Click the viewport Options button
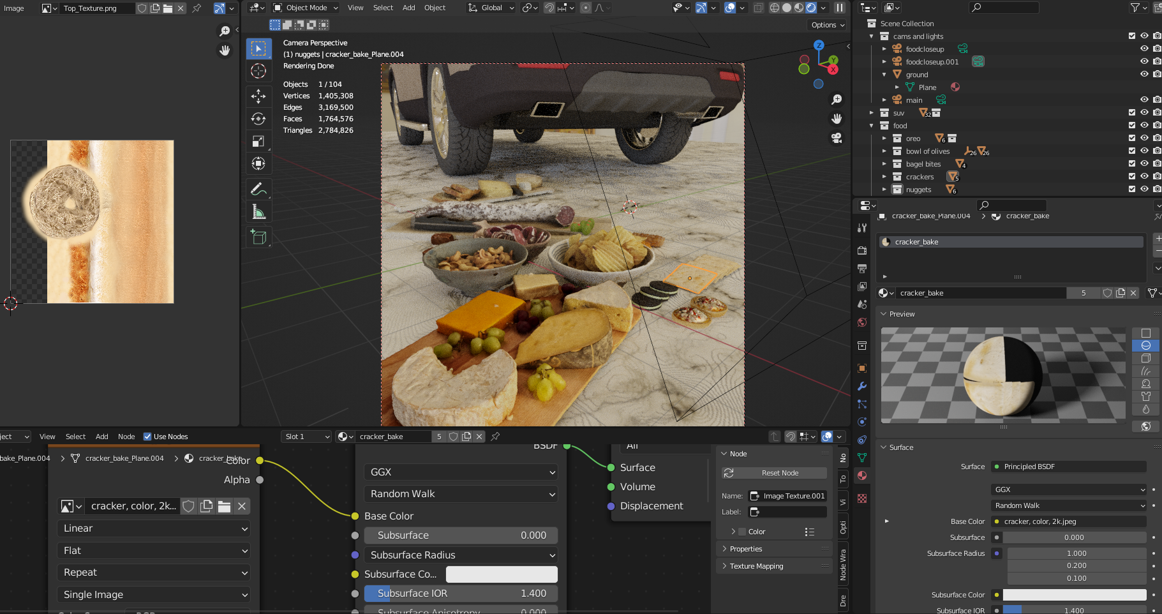1162x614 pixels. [x=828, y=25]
